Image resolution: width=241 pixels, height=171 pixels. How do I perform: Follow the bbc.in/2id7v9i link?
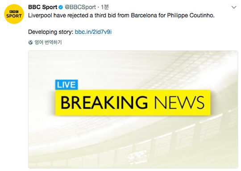93,32
